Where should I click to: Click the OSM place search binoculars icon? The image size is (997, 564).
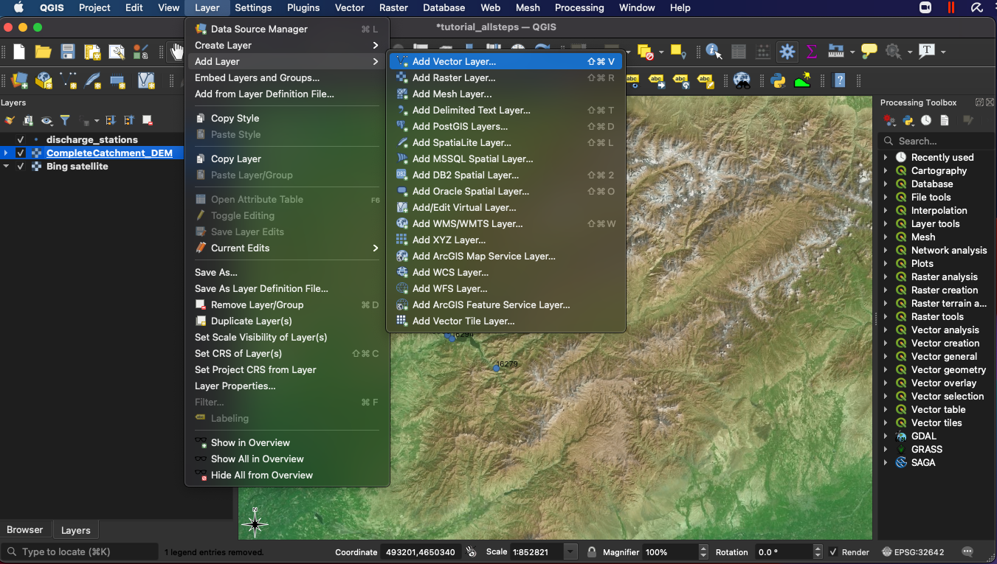pyautogui.click(x=742, y=80)
